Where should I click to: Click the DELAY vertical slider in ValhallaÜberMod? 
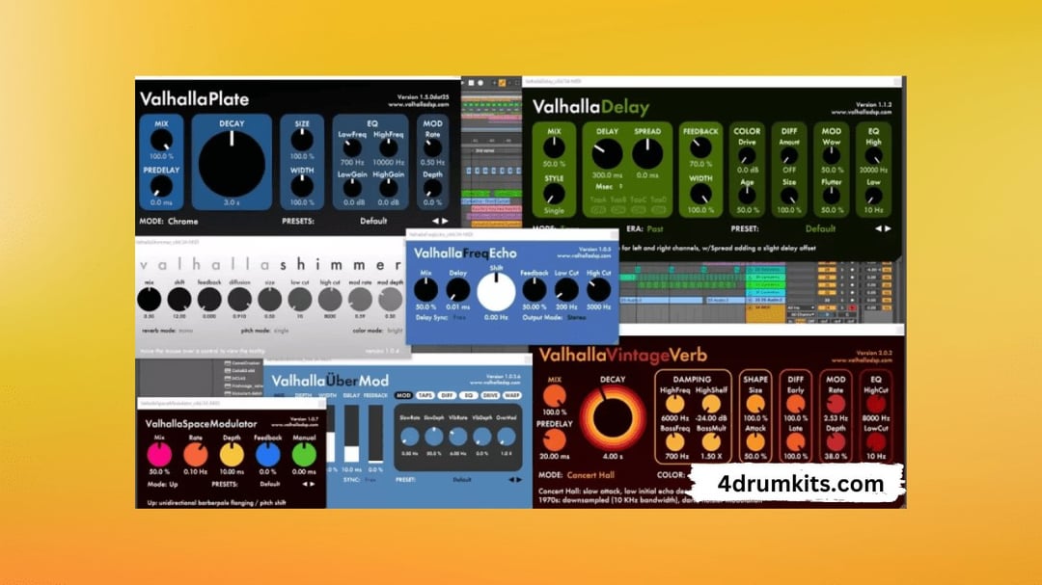click(x=352, y=434)
